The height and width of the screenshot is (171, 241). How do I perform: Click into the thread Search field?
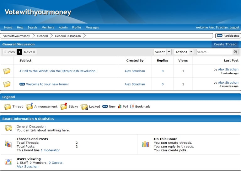(215, 52)
